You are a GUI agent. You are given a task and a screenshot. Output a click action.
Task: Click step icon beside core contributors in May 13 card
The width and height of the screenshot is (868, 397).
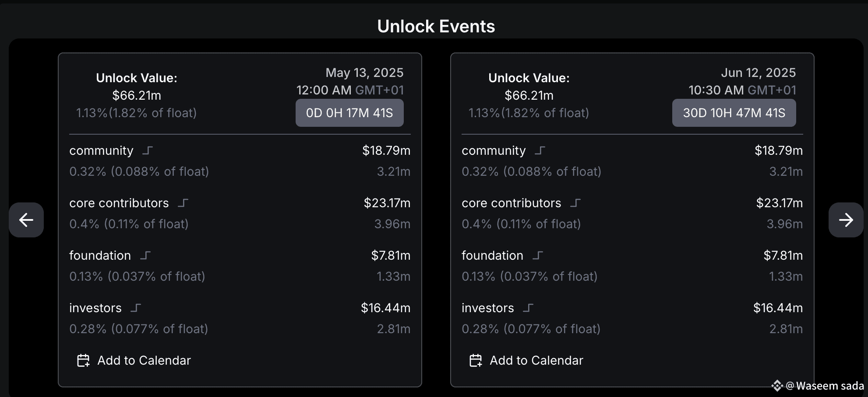tap(183, 203)
